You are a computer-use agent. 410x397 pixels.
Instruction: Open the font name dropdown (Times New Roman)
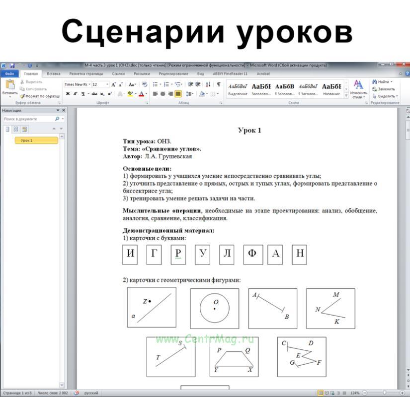pyautogui.click(x=89, y=84)
